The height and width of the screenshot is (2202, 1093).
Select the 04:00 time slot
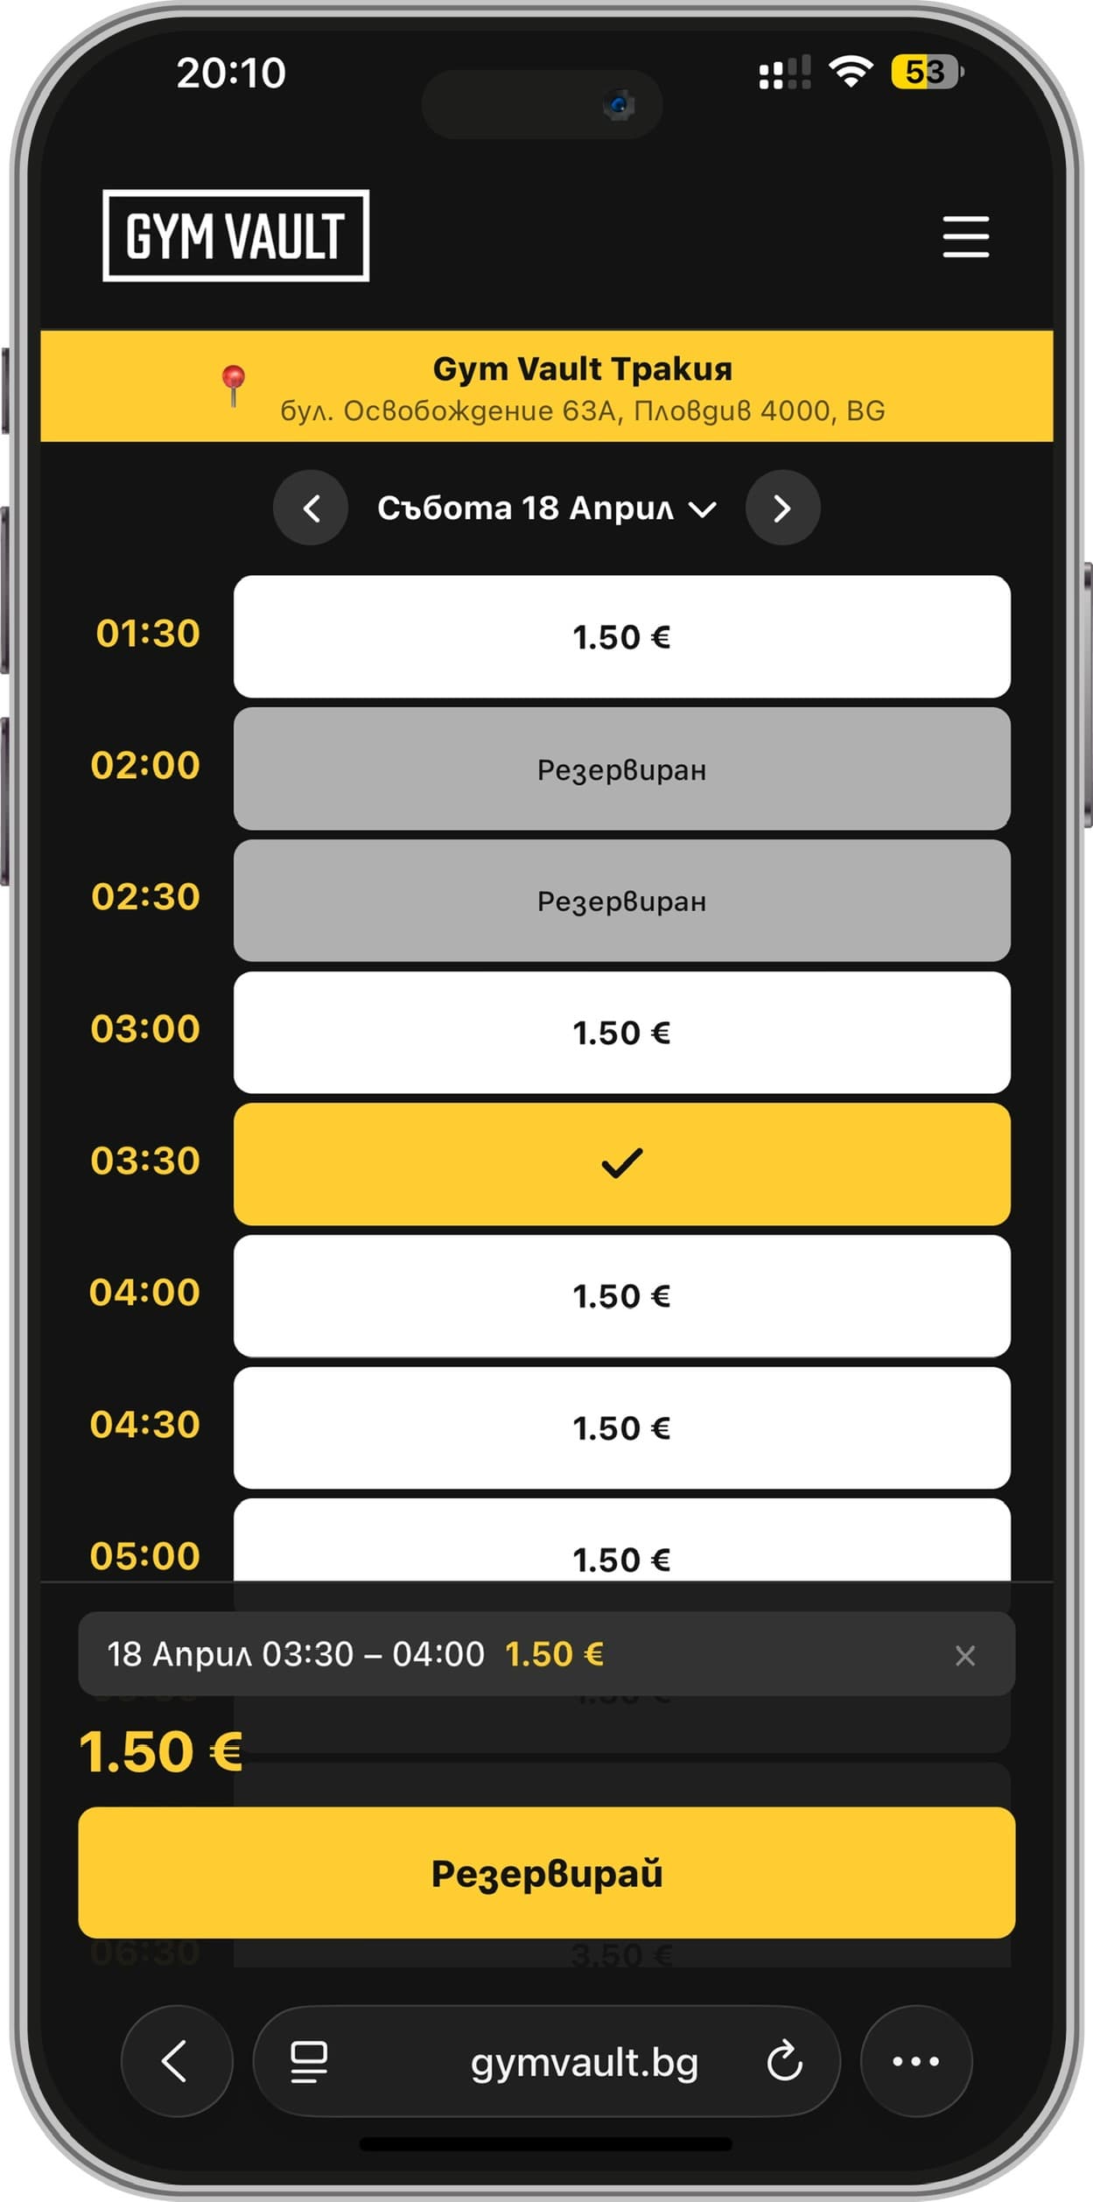point(621,1295)
